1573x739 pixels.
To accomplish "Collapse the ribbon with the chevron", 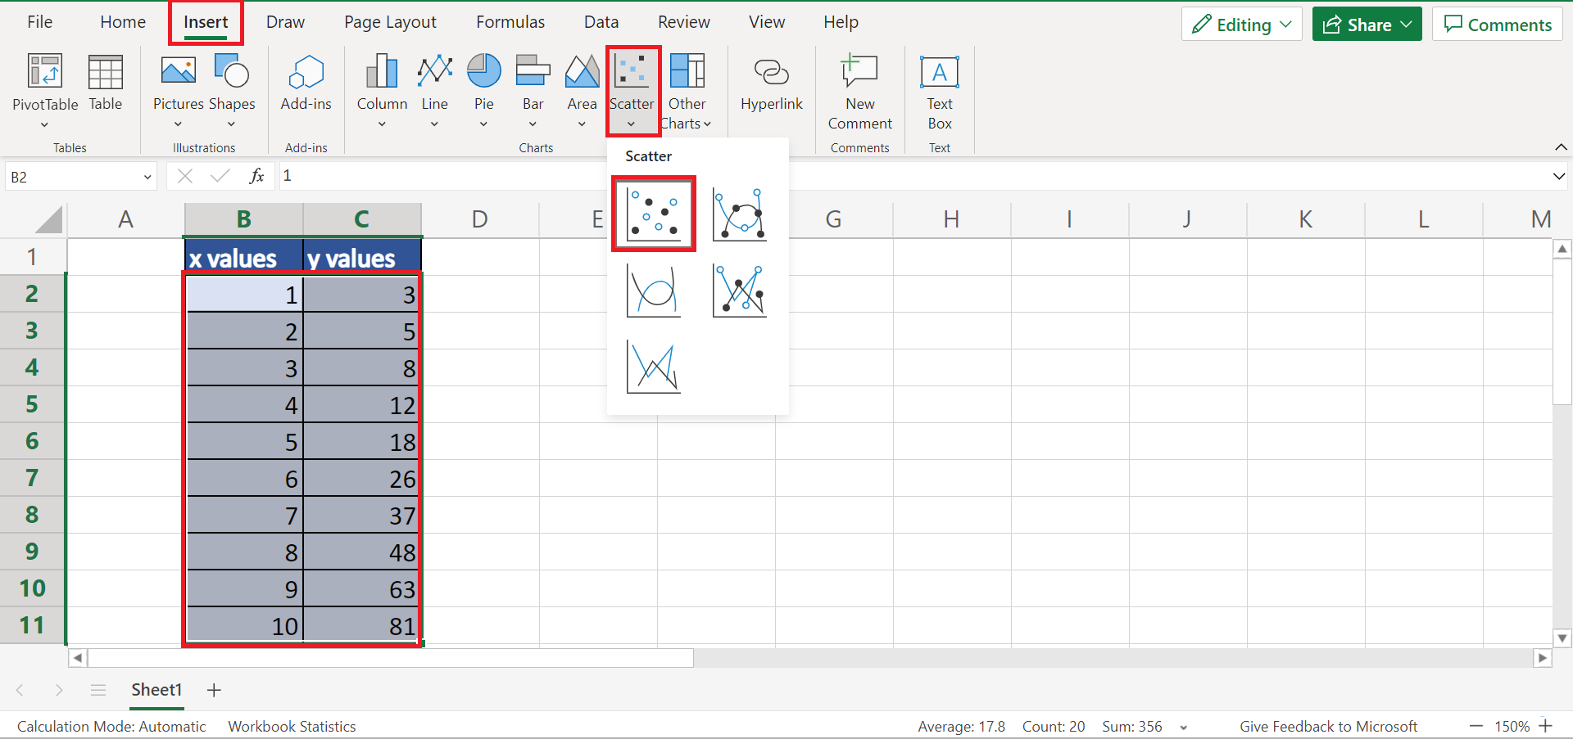I will click(1561, 147).
